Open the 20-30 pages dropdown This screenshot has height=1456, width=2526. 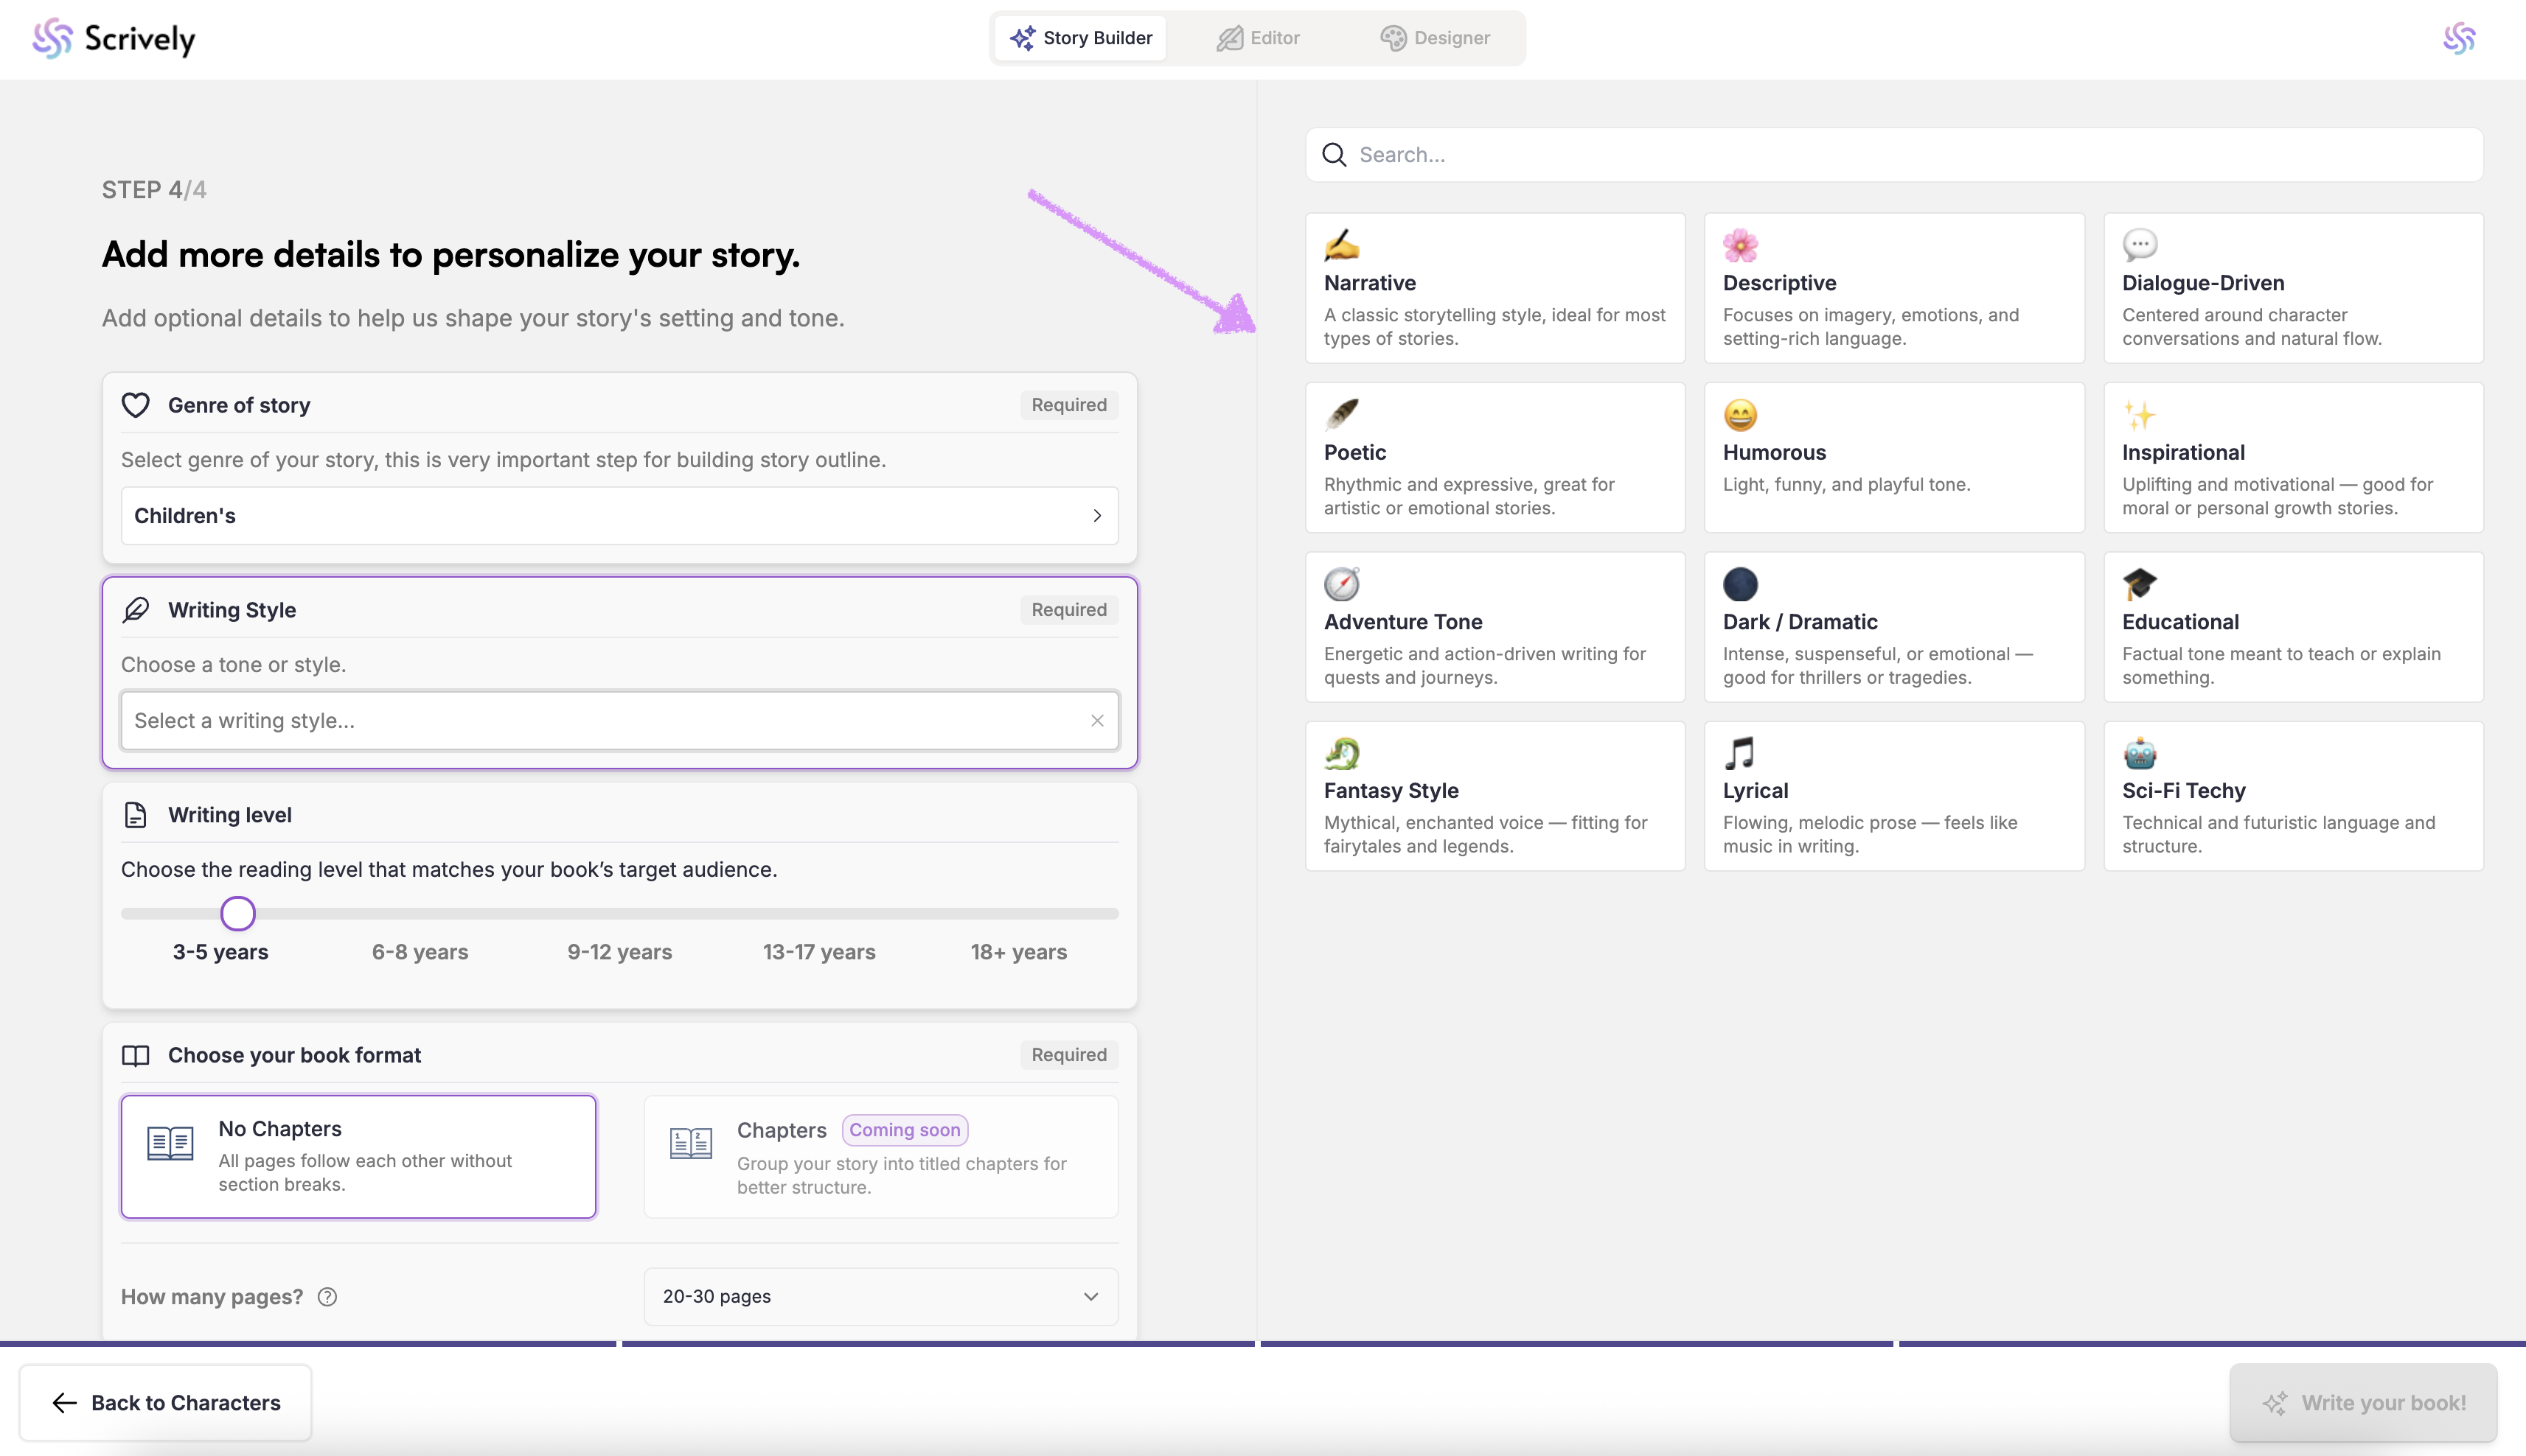880,1297
